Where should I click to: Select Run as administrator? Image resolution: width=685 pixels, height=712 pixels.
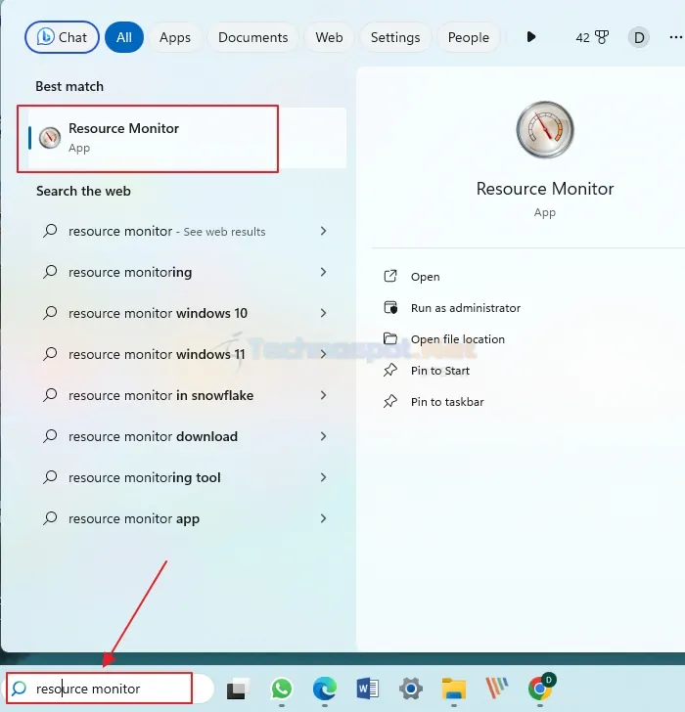pos(466,308)
